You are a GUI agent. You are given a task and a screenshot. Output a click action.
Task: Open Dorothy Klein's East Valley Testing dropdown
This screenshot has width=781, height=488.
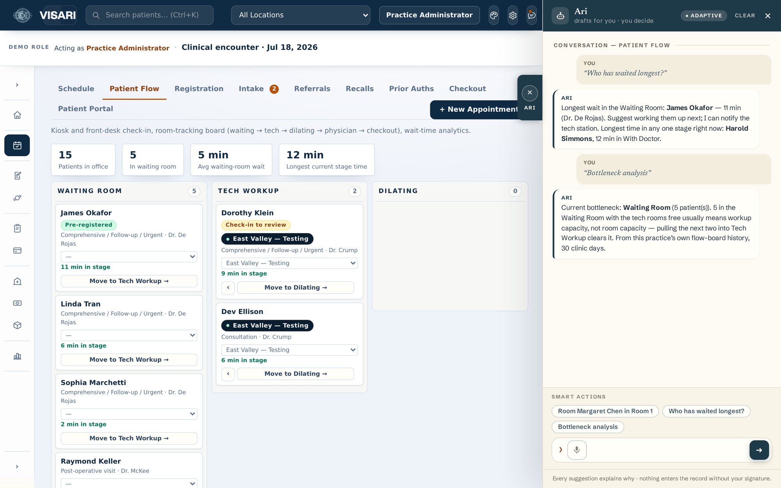[289, 263]
